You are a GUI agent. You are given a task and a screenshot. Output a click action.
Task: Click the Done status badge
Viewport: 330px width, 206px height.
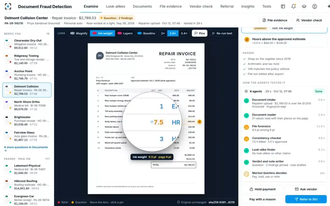tap(319, 91)
